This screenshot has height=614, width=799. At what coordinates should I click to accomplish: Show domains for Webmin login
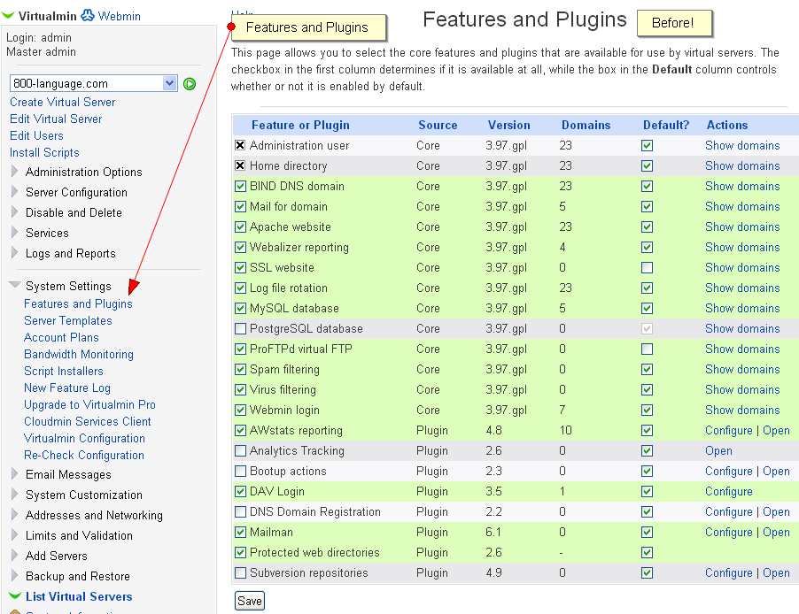(x=742, y=410)
